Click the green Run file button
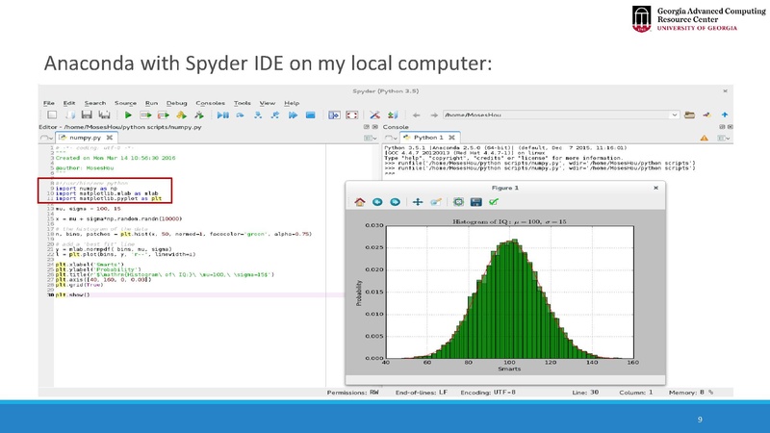Viewport: 770px width, 433px height. point(127,115)
